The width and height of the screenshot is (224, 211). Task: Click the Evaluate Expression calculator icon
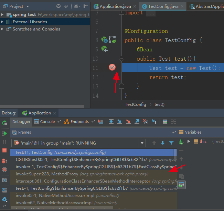165,122
